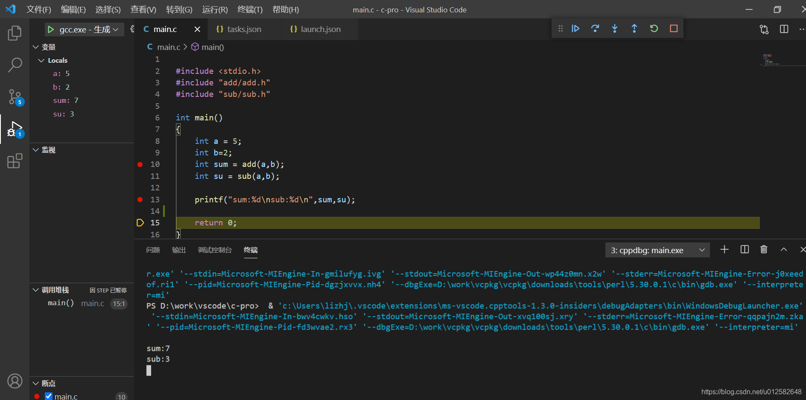Switch to the tasks.json tab

pos(245,29)
